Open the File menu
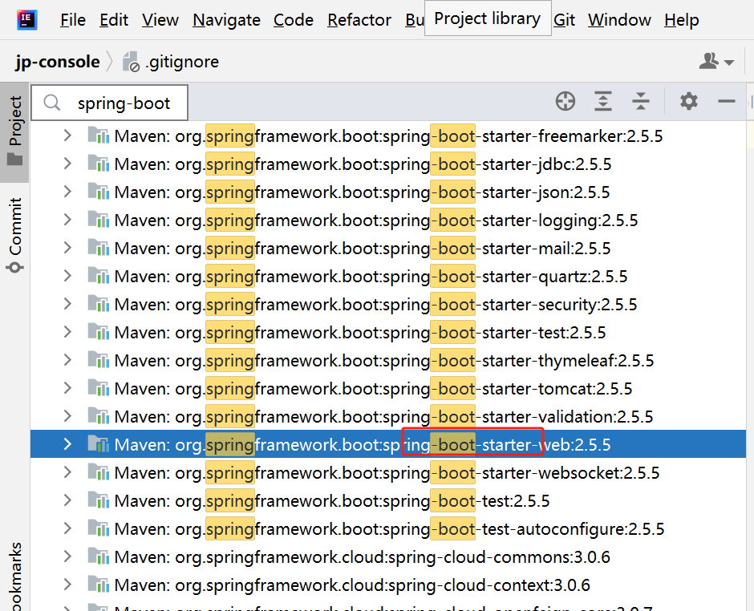Image resolution: width=754 pixels, height=611 pixels. [73, 20]
